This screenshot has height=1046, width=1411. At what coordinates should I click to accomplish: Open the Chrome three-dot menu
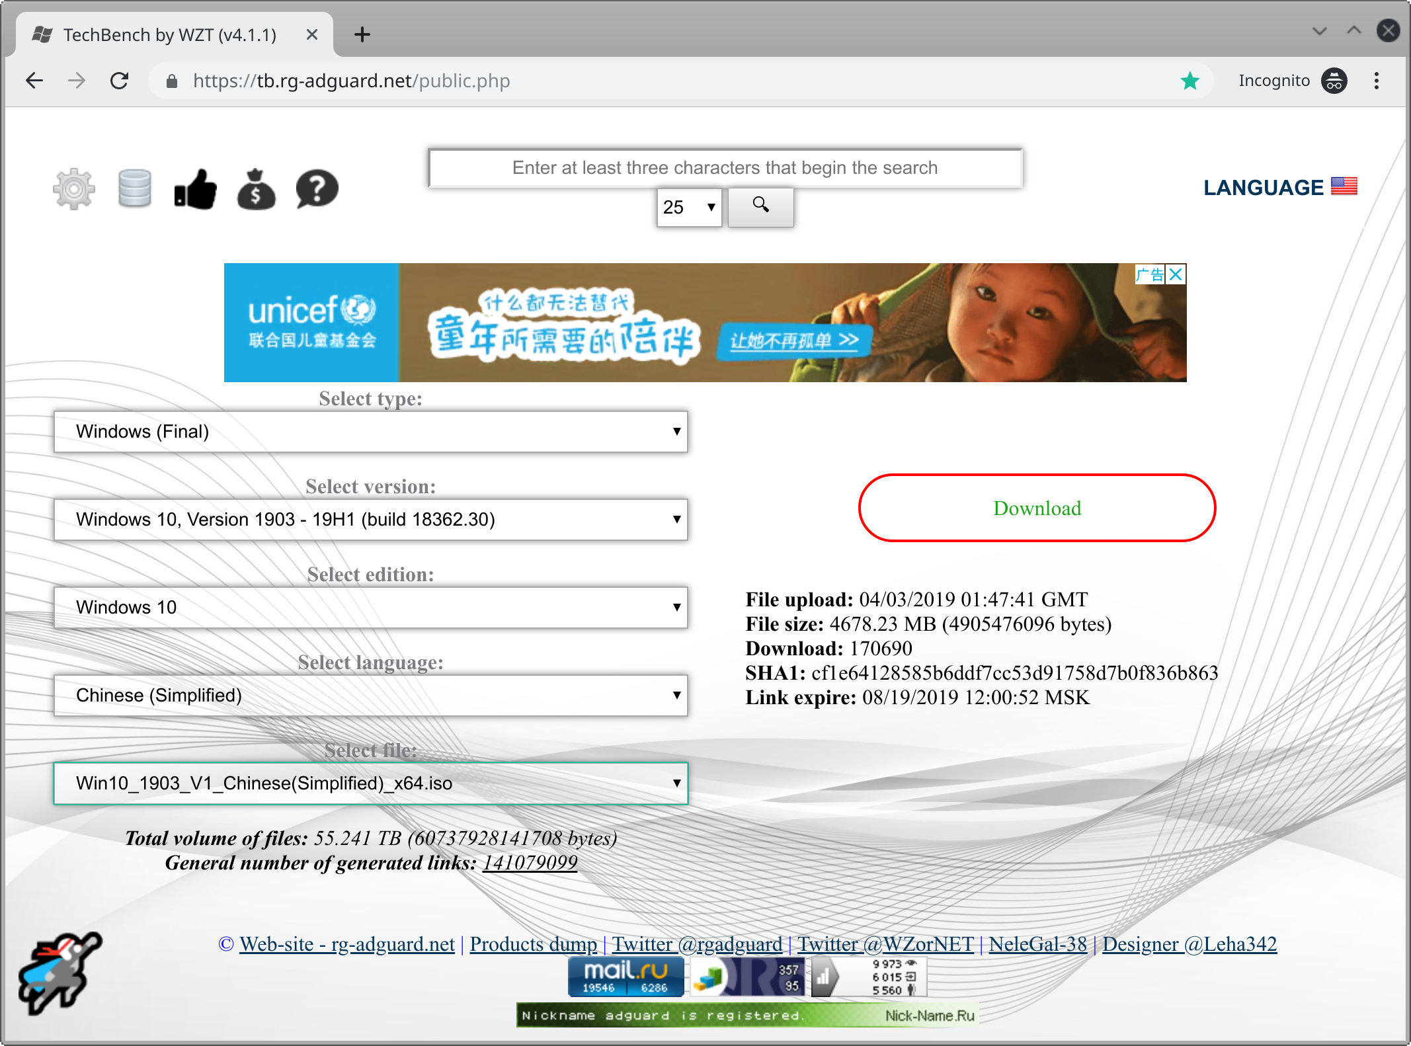tap(1377, 81)
